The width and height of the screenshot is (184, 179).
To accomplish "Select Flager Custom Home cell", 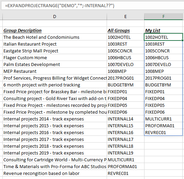I will click(55, 58).
